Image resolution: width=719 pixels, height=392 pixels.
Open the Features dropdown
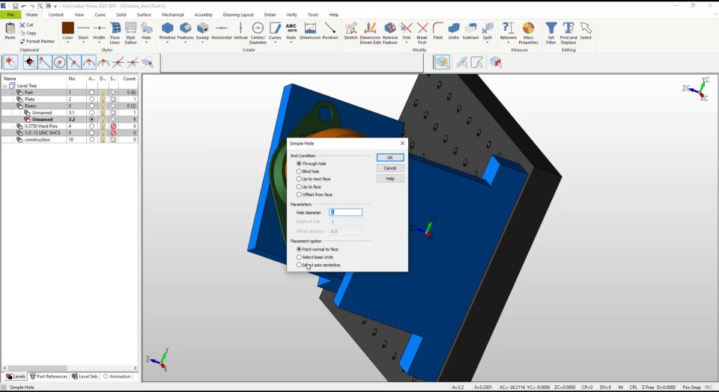[185, 43]
